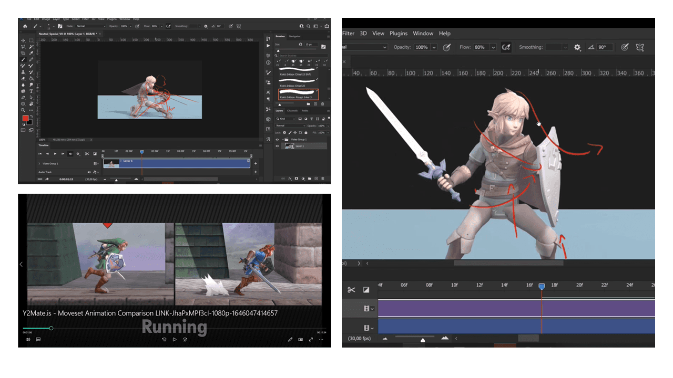Viewport: 673px width, 378px height.
Task: Click the video player progress bar handle
Action: [x=51, y=328]
